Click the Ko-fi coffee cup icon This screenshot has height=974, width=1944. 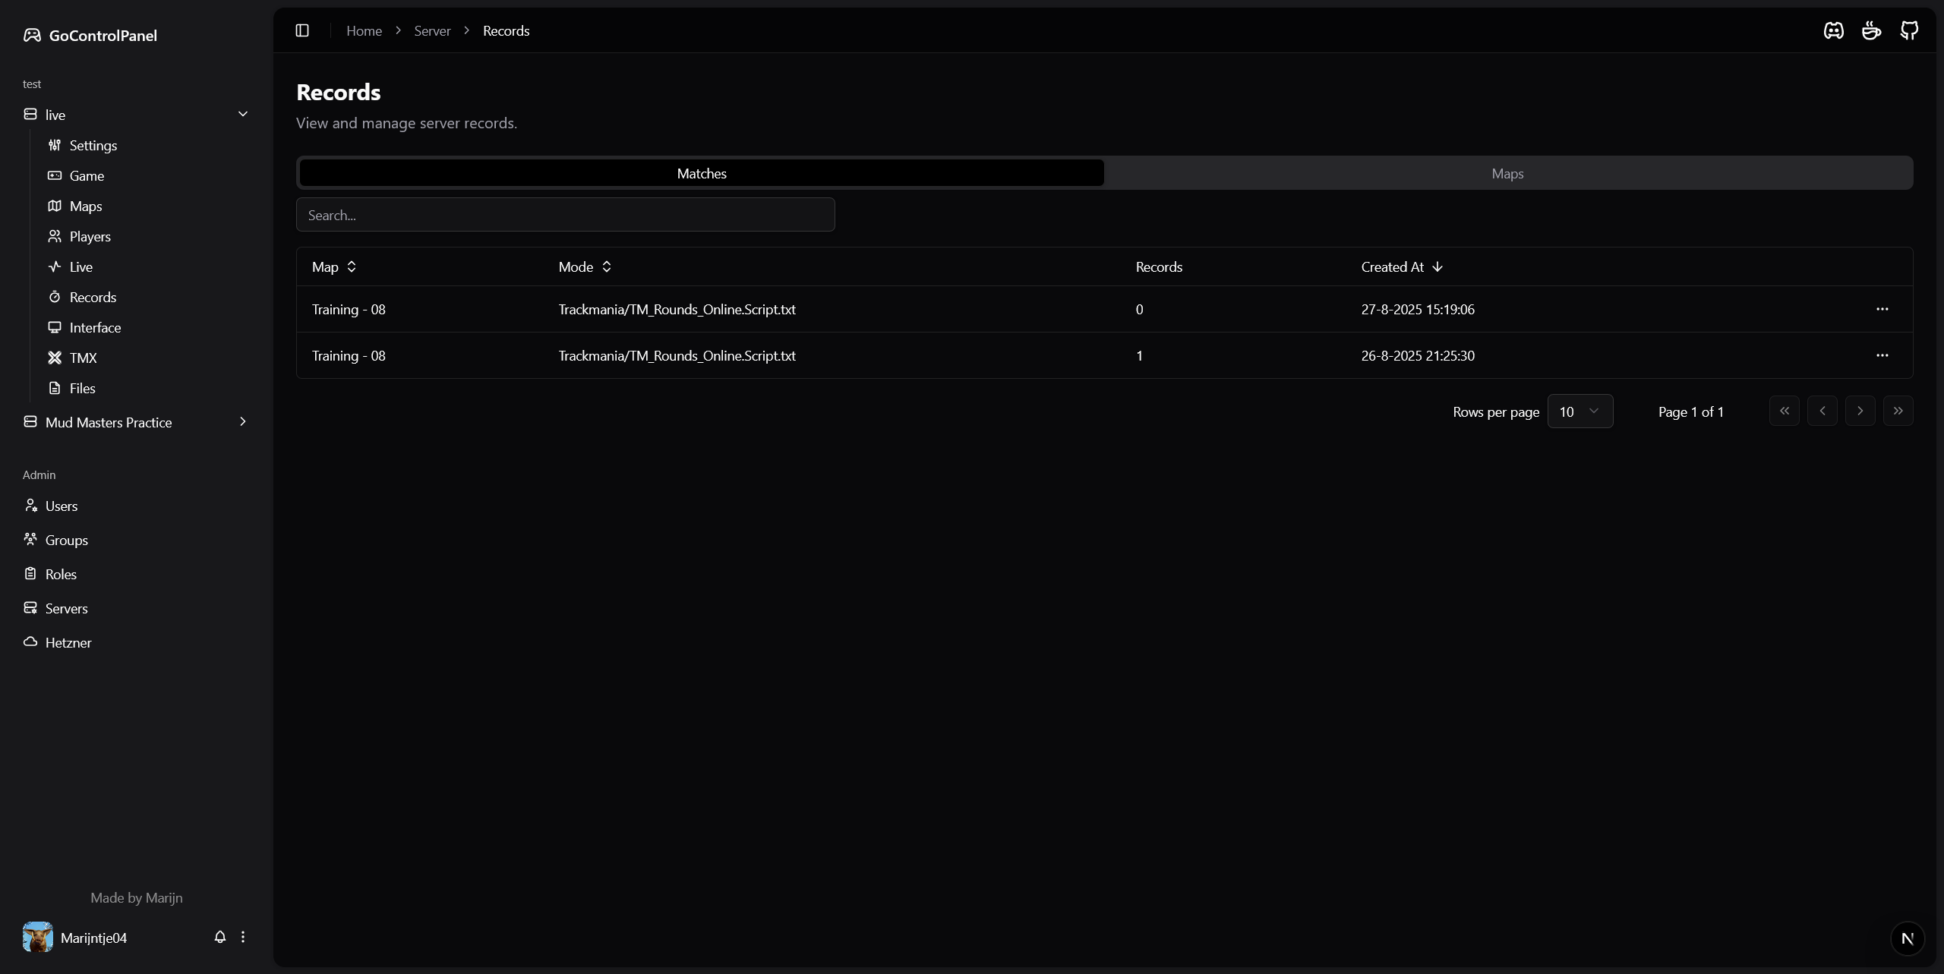[x=1871, y=30]
